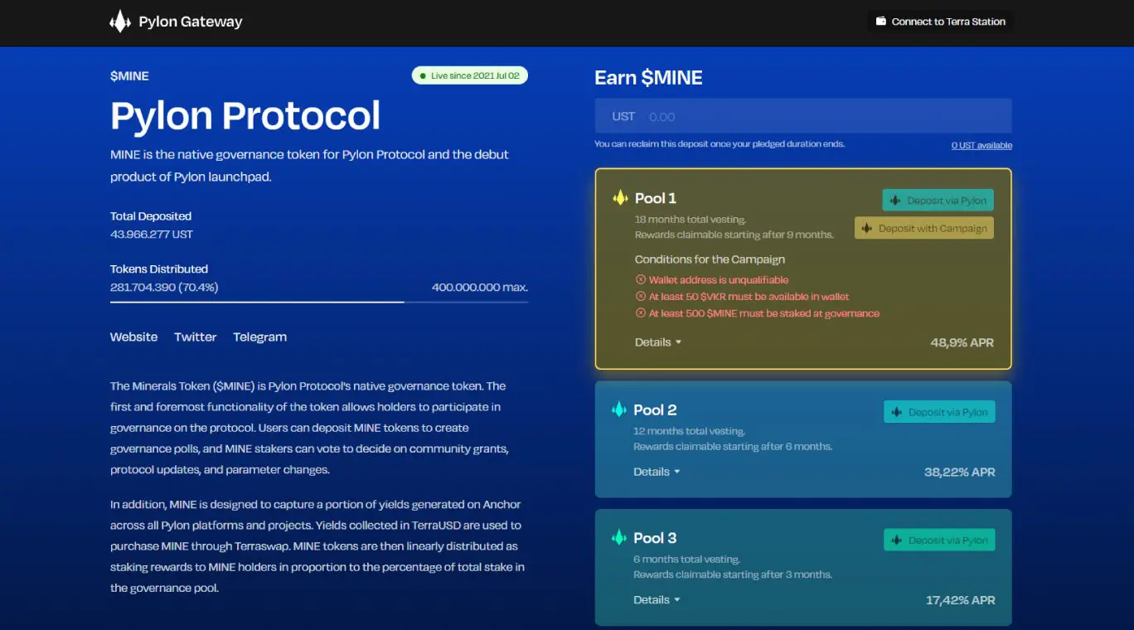1134x630 pixels.
Task: Click the $MINE label above title
Action: 129,76
